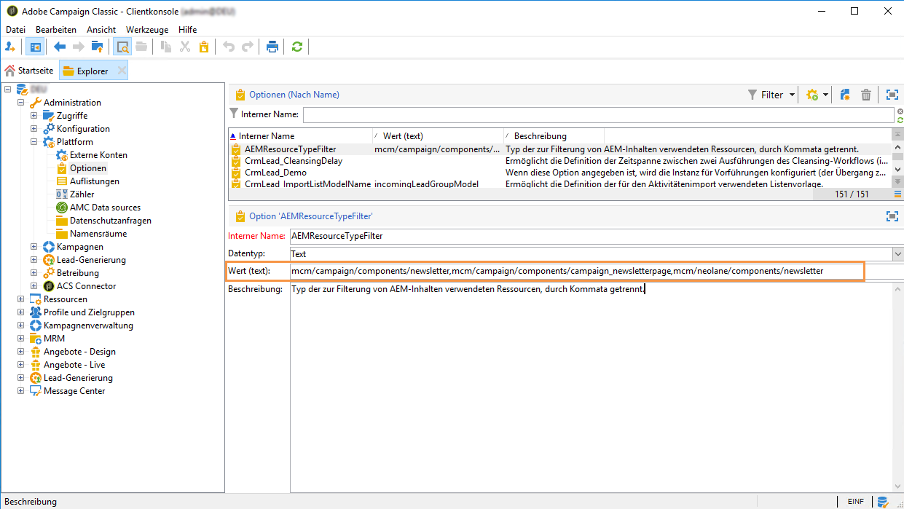Maximize the options list with fullscreen icon
Screen dimensions: 904x509
pyautogui.click(x=892, y=95)
